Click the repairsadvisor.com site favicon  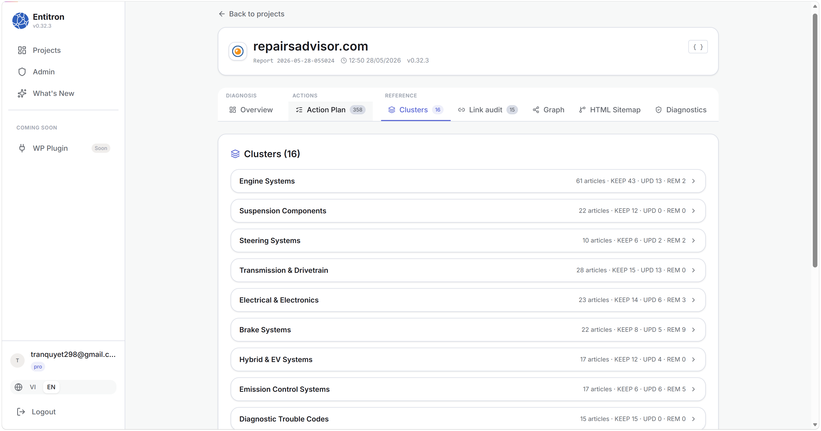(238, 51)
